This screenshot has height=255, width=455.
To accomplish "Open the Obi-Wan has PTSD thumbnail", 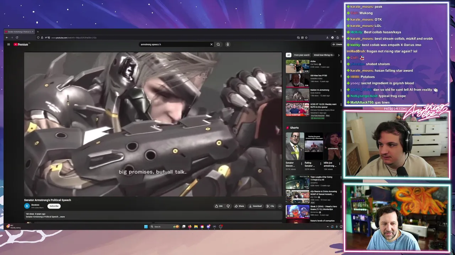I will [x=298, y=80].
